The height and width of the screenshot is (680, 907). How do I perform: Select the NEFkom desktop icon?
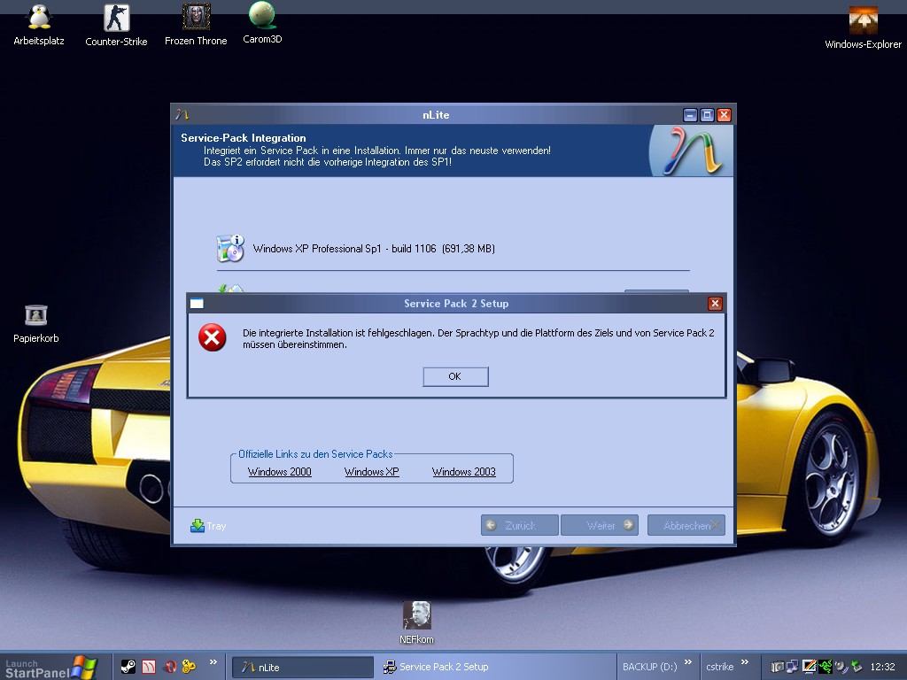coord(416,622)
